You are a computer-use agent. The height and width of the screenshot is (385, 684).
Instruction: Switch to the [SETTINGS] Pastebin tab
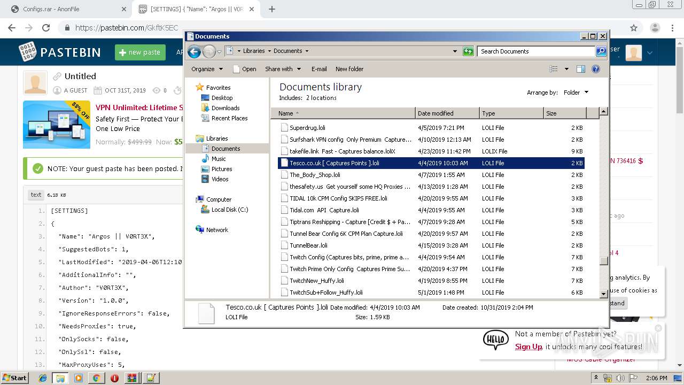(196, 9)
